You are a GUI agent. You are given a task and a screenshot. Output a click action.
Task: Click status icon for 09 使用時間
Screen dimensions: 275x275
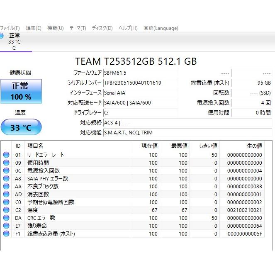(x=6, y=163)
